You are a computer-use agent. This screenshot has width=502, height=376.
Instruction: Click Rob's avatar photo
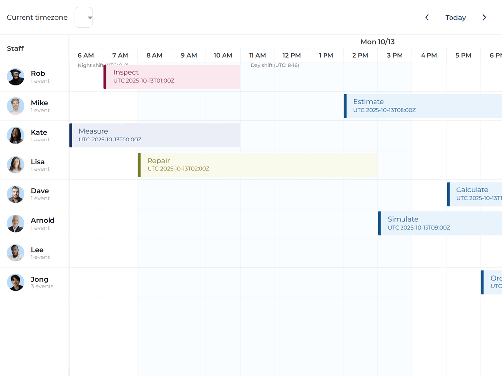click(16, 77)
